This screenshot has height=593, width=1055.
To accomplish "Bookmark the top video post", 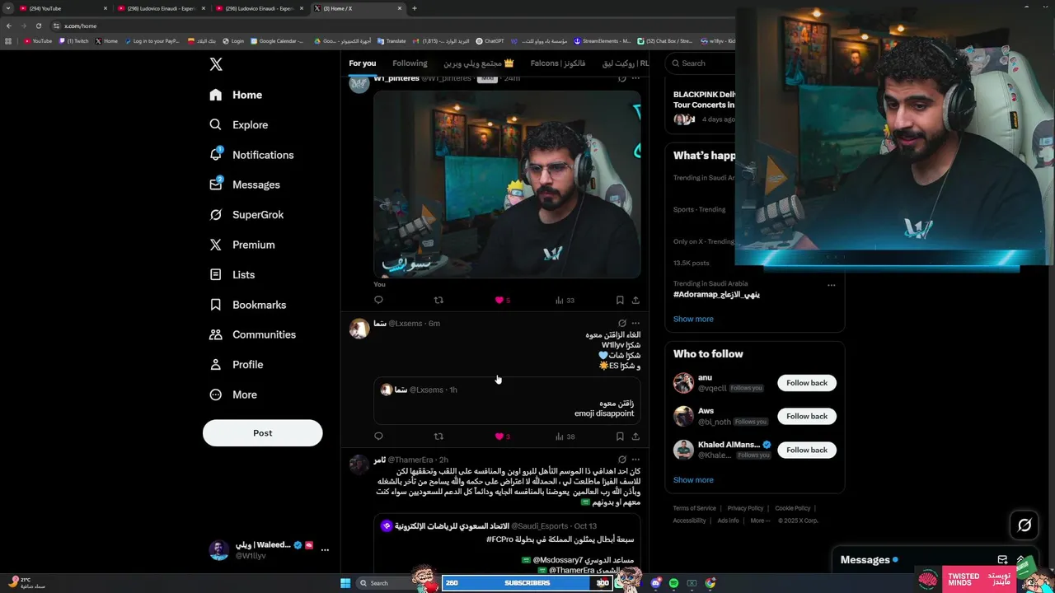I will point(620,300).
